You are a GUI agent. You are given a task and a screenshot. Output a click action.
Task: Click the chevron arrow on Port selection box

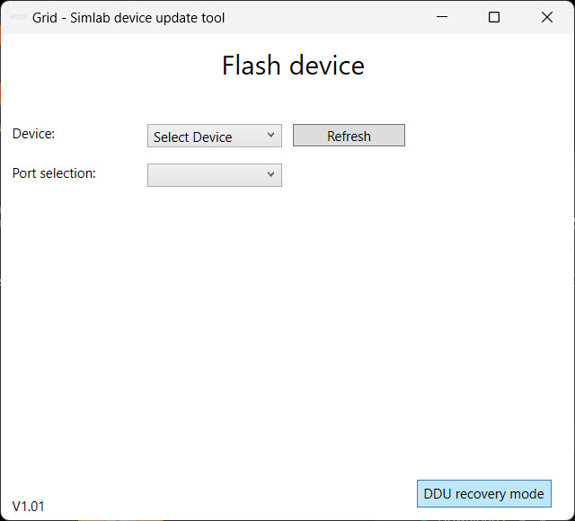270,174
